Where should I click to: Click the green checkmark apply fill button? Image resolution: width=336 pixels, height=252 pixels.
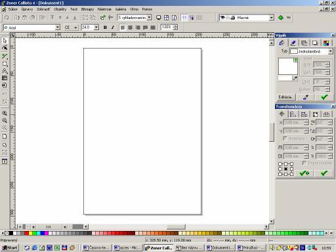click(x=324, y=97)
